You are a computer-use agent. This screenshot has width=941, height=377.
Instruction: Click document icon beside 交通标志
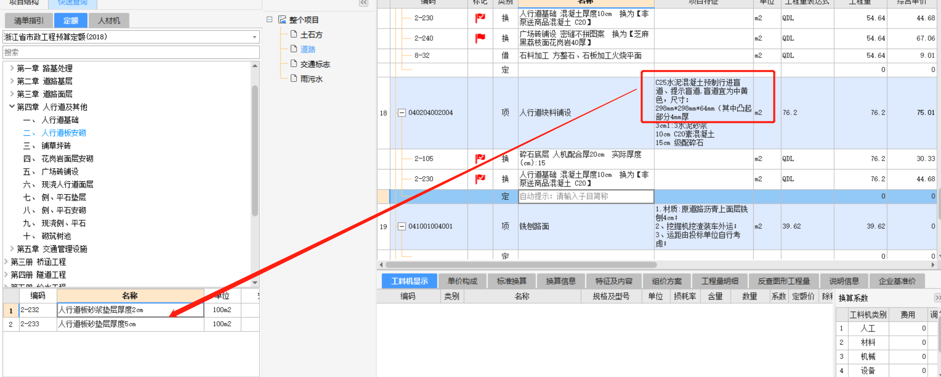(x=294, y=64)
